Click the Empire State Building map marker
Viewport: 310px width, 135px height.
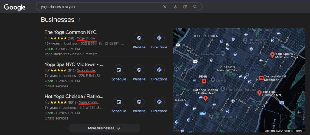point(223,89)
